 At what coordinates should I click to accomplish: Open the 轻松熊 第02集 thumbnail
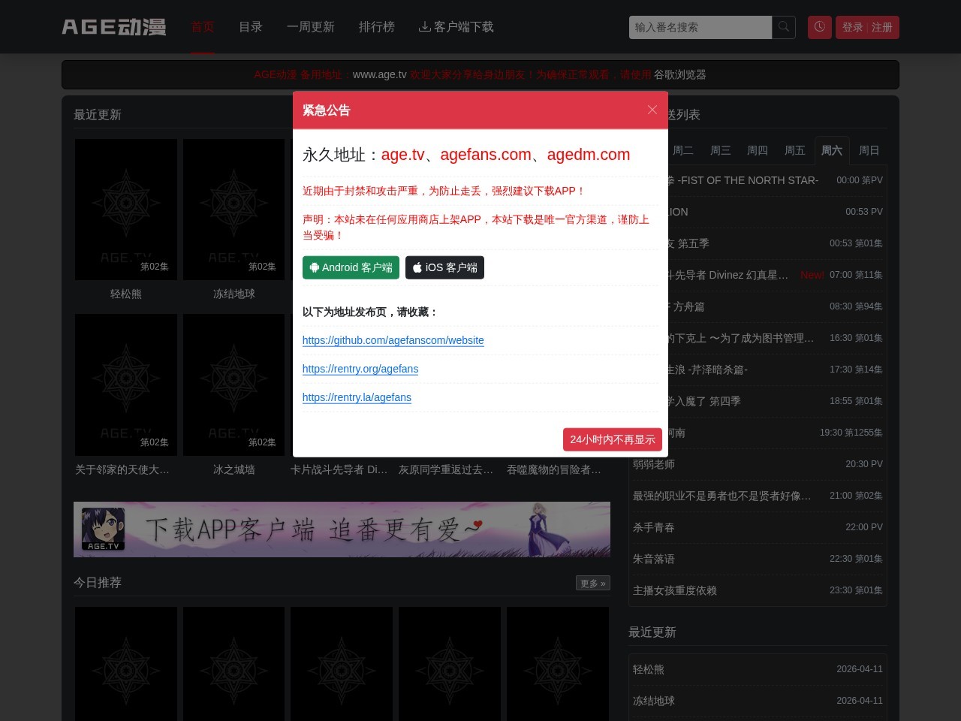coord(125,209)
